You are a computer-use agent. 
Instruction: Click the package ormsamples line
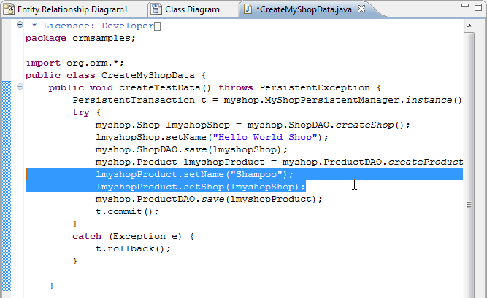[x=80, y=38]
